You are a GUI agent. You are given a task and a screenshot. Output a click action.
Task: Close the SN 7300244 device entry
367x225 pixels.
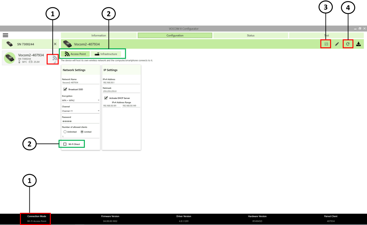[55, 44]
